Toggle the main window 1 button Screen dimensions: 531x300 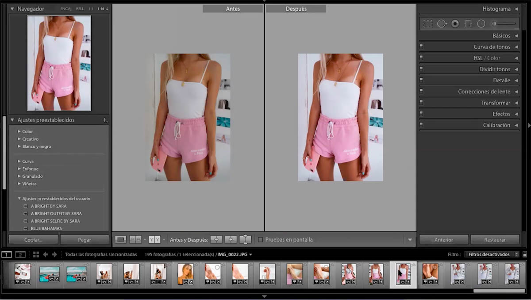[x=6, y=254]
